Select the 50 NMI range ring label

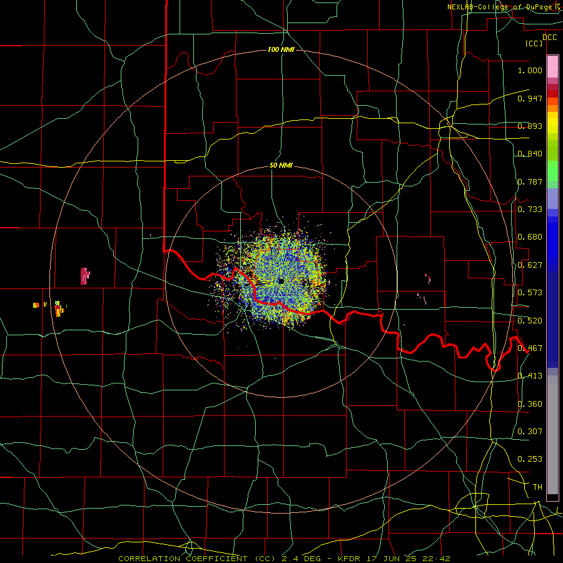(x=281, y=166)
